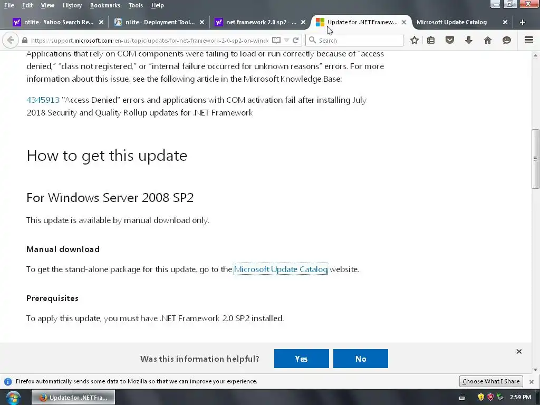Switch to nLite Deployment Tool tab
This screenshot has width=540, height=405.
159,22
